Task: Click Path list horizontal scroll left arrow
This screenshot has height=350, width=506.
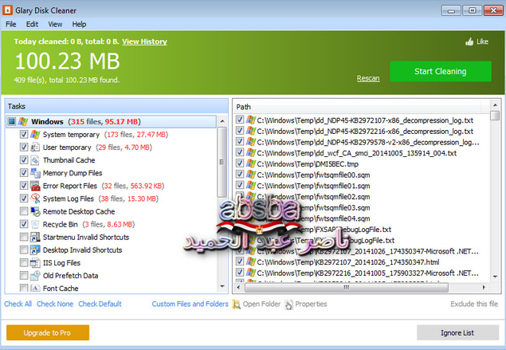Action: [x=238, y=287]
